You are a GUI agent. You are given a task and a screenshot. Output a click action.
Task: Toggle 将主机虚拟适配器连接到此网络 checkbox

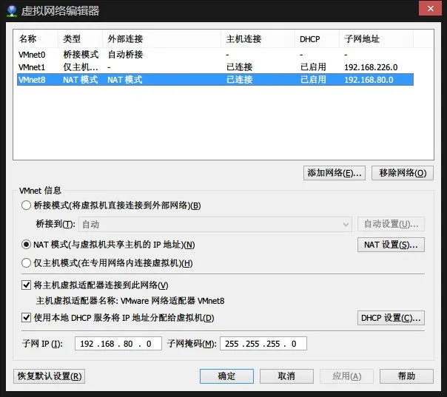pyautogui.click(x=26, y=285)
